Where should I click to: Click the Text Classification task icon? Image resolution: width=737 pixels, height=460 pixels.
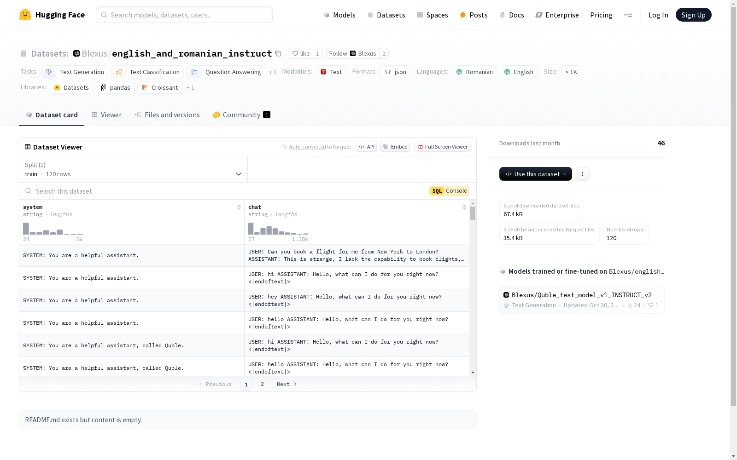click(119, 72)
